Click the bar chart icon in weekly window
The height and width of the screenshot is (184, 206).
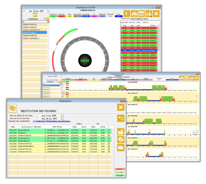[x=192, y=78]
